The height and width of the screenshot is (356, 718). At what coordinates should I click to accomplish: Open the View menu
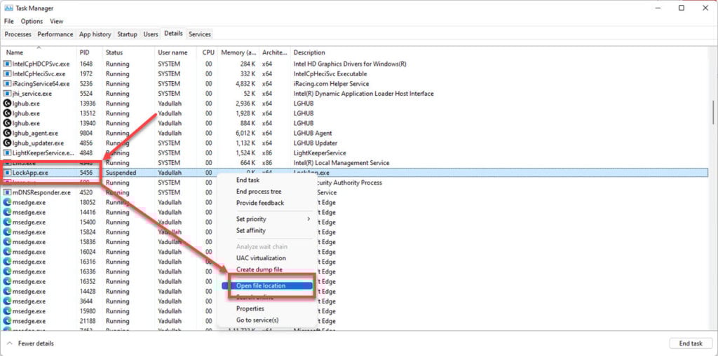point(56,21)
